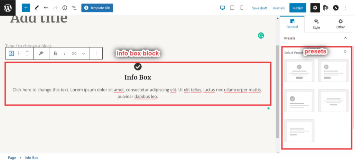Switch to tablet preview icon
Viewport: 354px width, 162px height.
[232, 8]
